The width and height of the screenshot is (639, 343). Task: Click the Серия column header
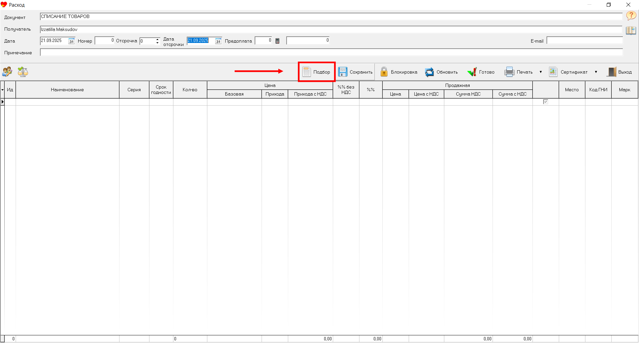point(134,90)
